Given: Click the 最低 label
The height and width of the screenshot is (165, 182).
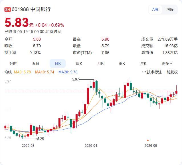Looking at the screenshot, I should click(x=77, y=46).
